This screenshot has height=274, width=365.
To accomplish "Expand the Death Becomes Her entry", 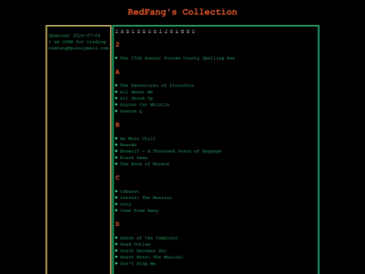I will [141, 251].
